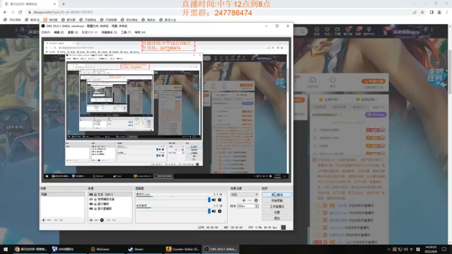Open OBS 设置 settings button

(277, 212)
